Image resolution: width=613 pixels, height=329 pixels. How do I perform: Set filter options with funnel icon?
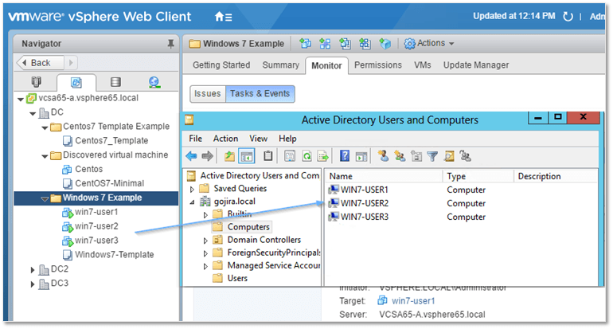432,156
